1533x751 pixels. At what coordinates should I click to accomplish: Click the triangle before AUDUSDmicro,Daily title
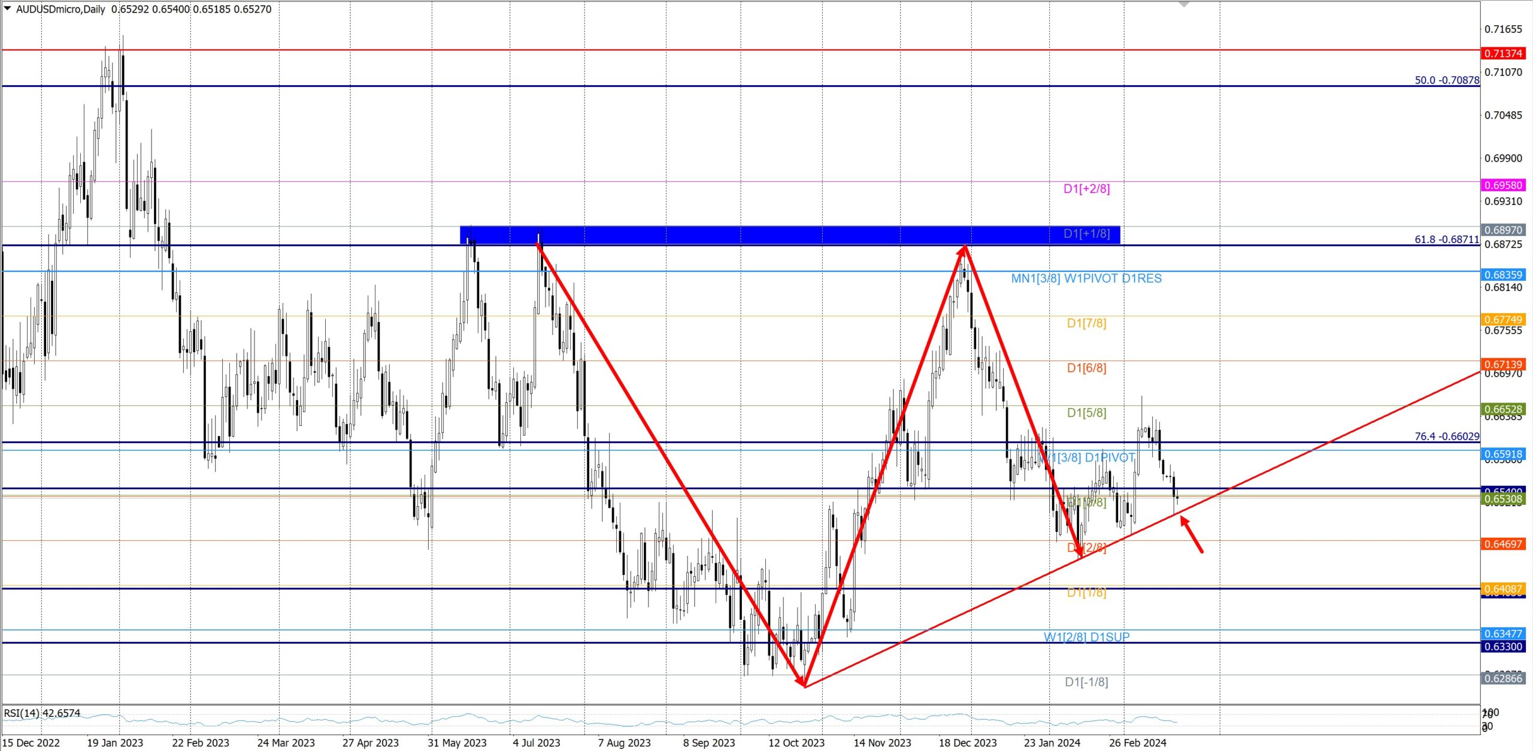click(x=7, y=8)
